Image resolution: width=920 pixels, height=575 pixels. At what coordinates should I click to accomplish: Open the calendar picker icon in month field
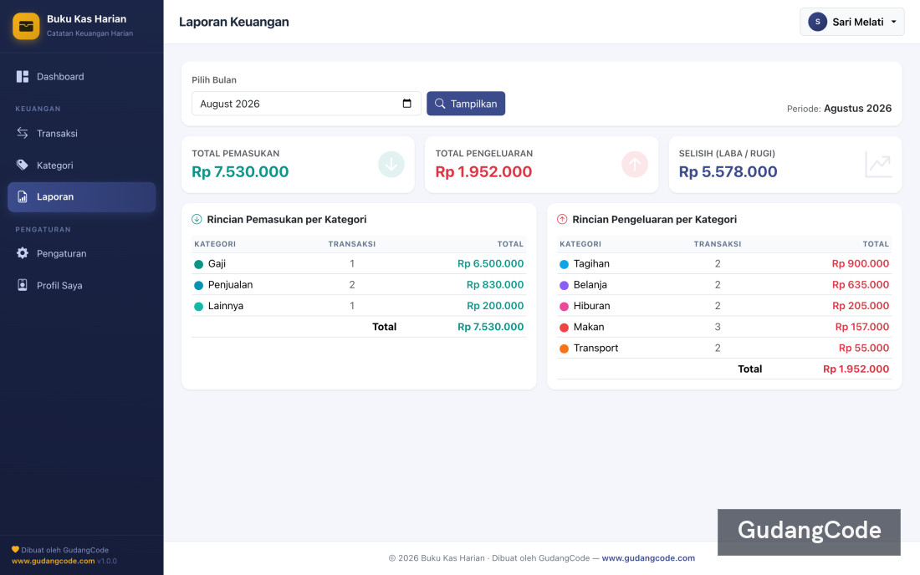click(406, 104)
